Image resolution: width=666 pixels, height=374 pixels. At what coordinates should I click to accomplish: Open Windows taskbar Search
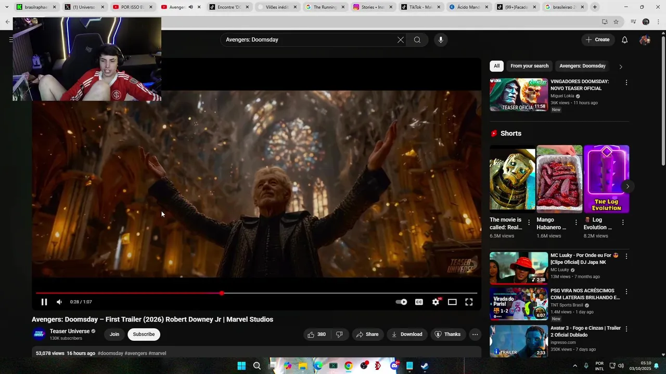point(257,366)
